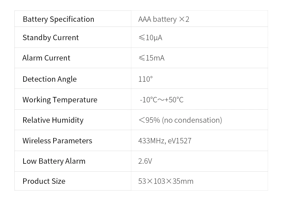
Task: Click the AAA battery ×2 value
Action: click(x=164, y=19)
